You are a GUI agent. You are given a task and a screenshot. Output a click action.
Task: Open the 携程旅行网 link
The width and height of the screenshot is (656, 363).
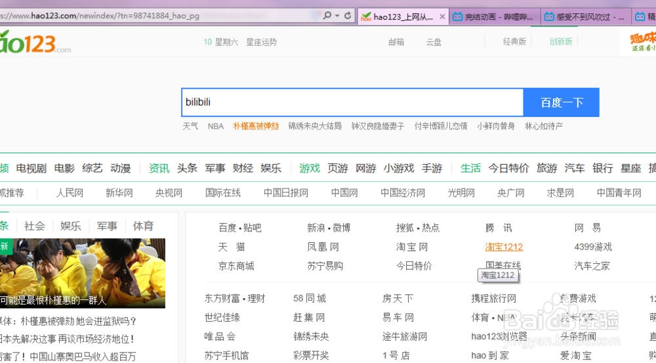494,299
